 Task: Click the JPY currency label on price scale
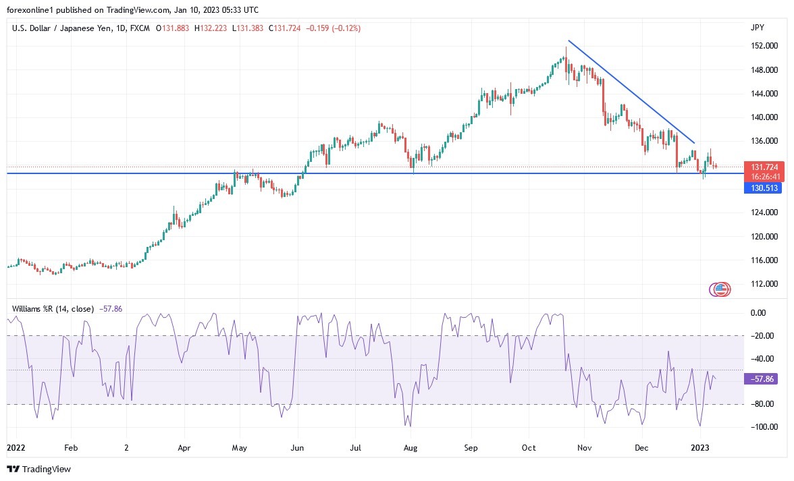pyautogui.click(x=758, y=28)
